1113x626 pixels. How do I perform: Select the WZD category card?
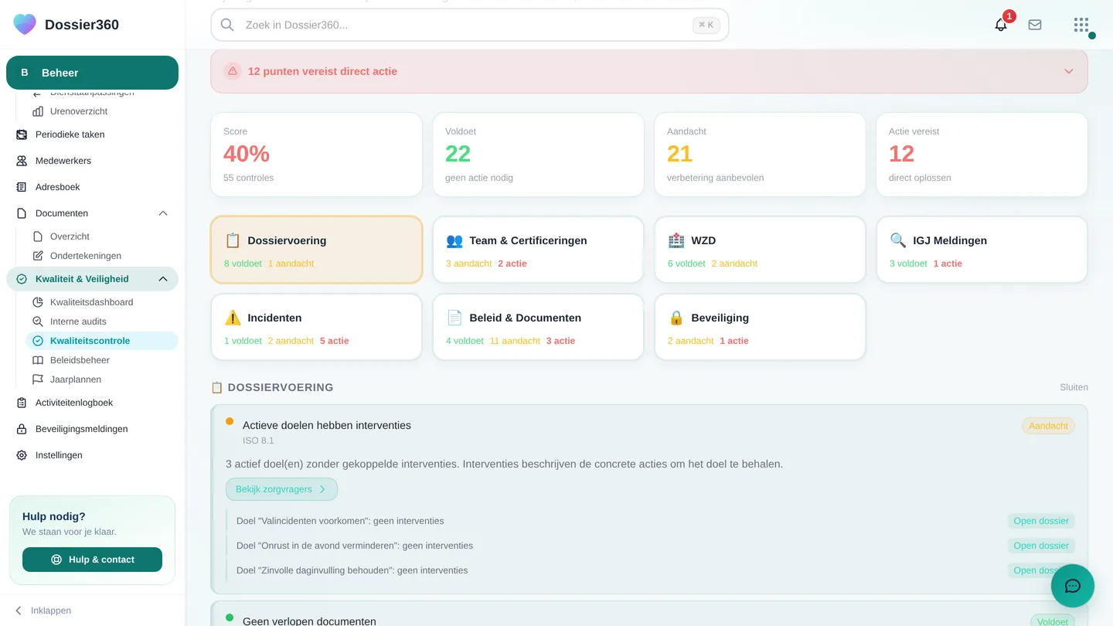[760, 250]
